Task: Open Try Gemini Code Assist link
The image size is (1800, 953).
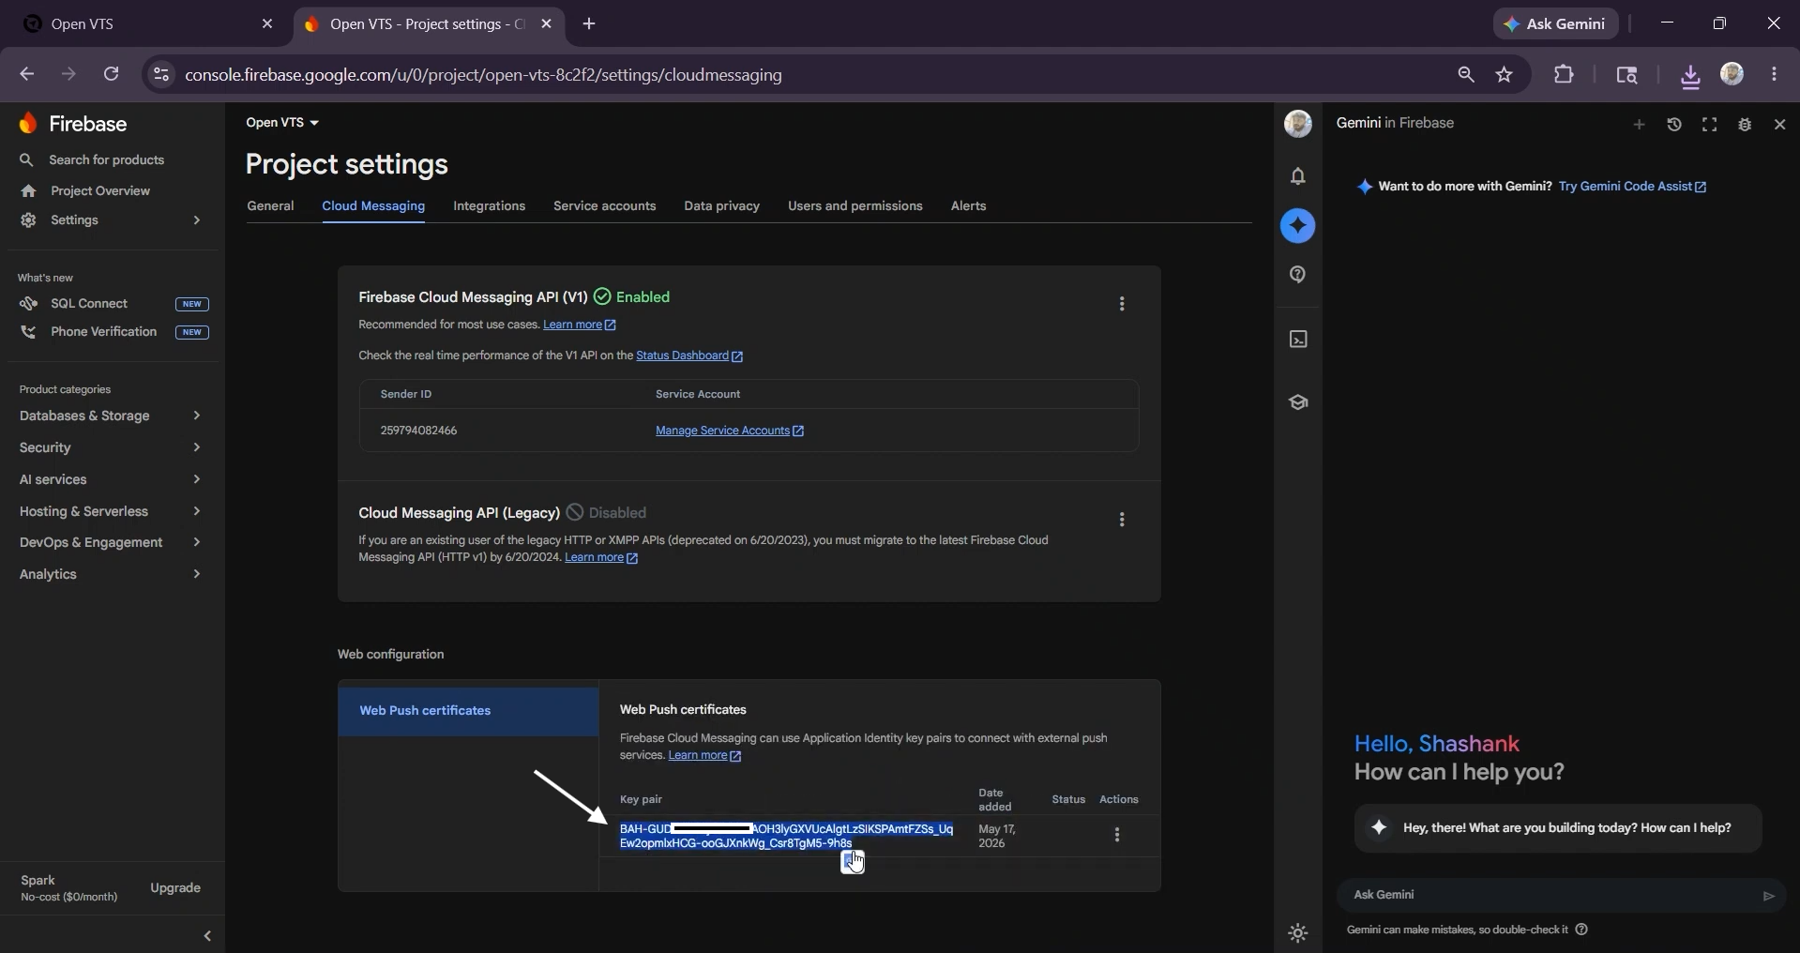Action: click(x=1632, y=187)
